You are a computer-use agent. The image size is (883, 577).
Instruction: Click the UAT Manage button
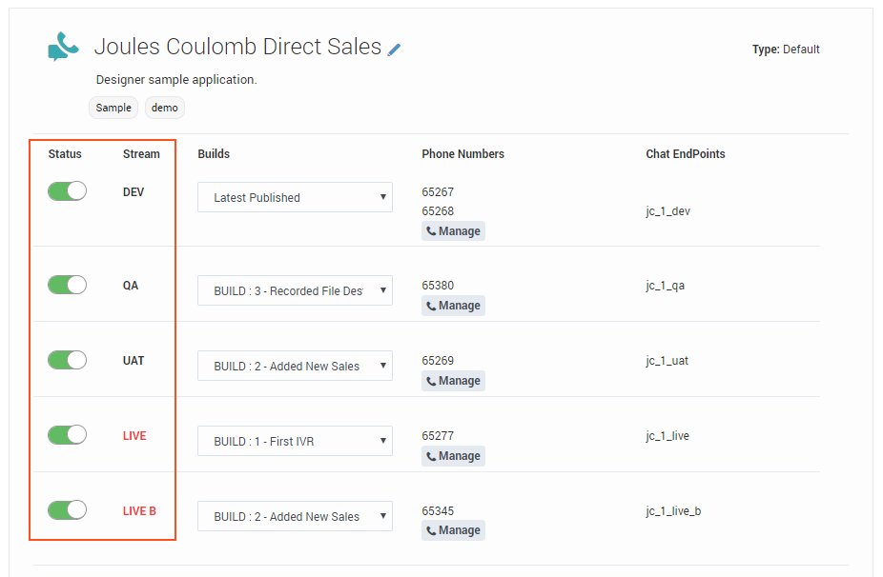coord(453,380)
